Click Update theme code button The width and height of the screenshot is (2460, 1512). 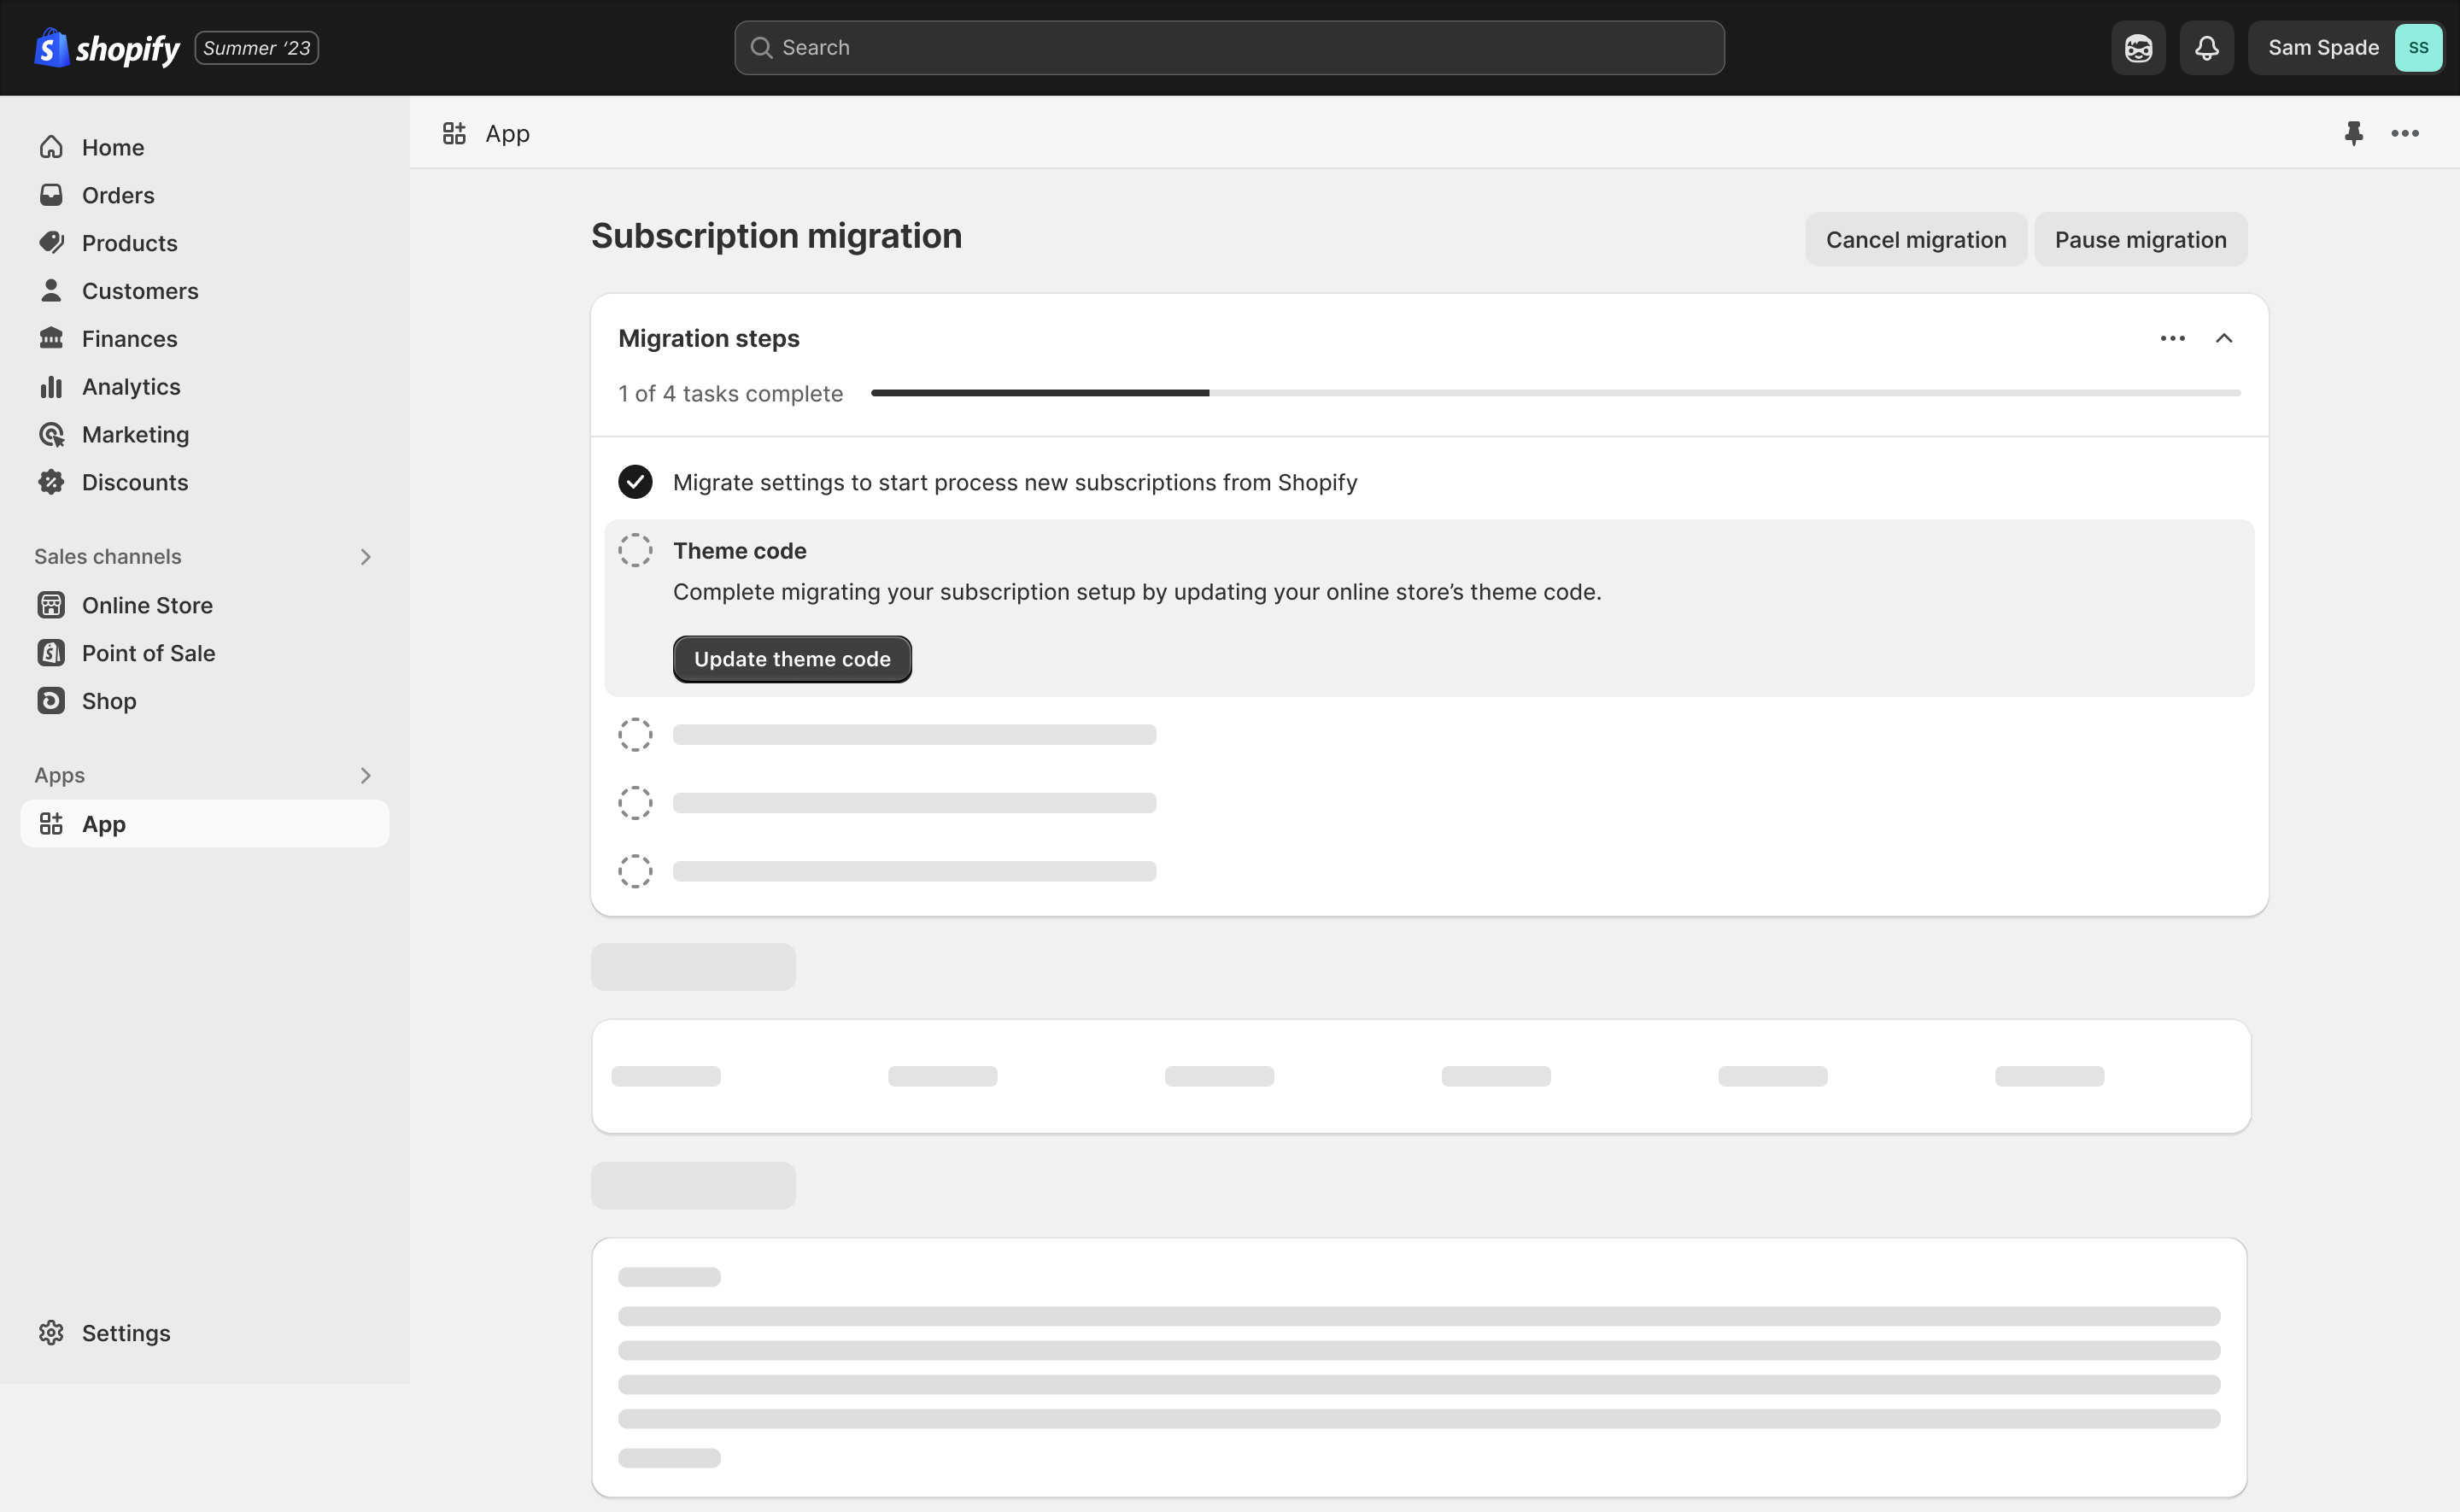(793, 660)
